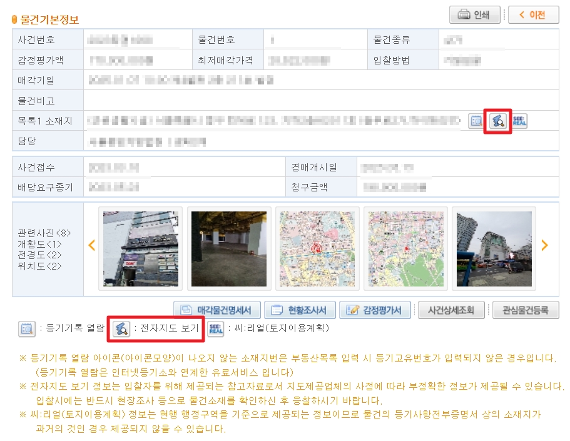This screenshot has width=570, height=441.
Task: Click the ': 등기기록 열람' legend text
Action: (x=72, y=328)
